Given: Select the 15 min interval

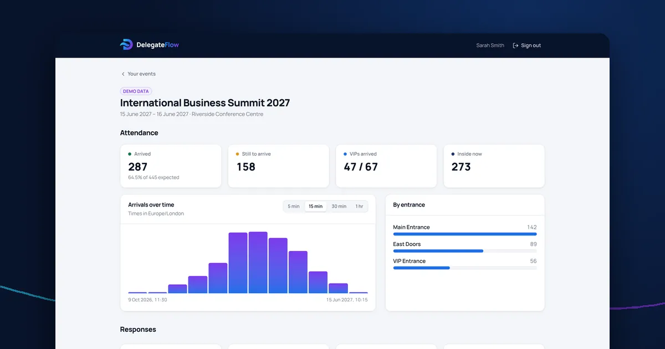Looking at the screenshot, I should [315, 206].
